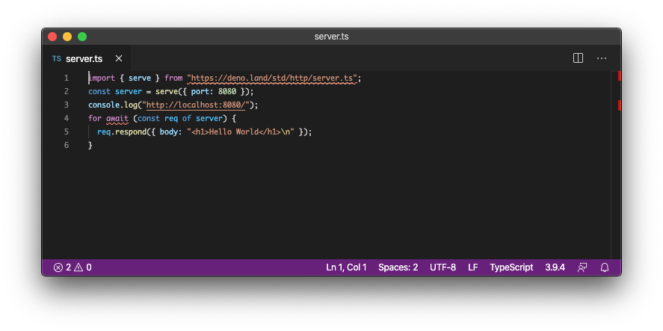Select the server.ts editor tab

87,58
